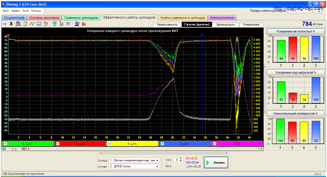Click the red 3 цил. legend bar
The height and width of the screenshot is (177, 327).
coord(80,144)
